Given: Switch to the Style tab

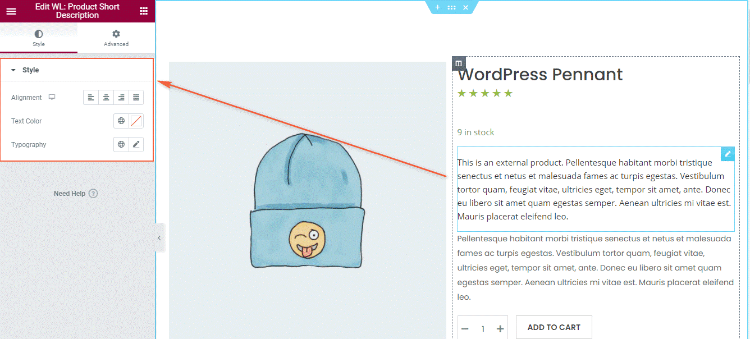Looking at the screenshot, I should coord(39,38).
